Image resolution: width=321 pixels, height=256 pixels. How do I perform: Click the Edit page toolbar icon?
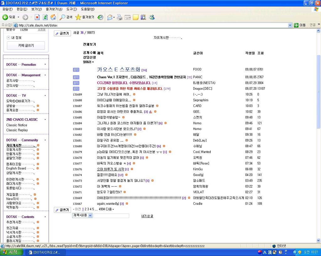click(128, 18)
